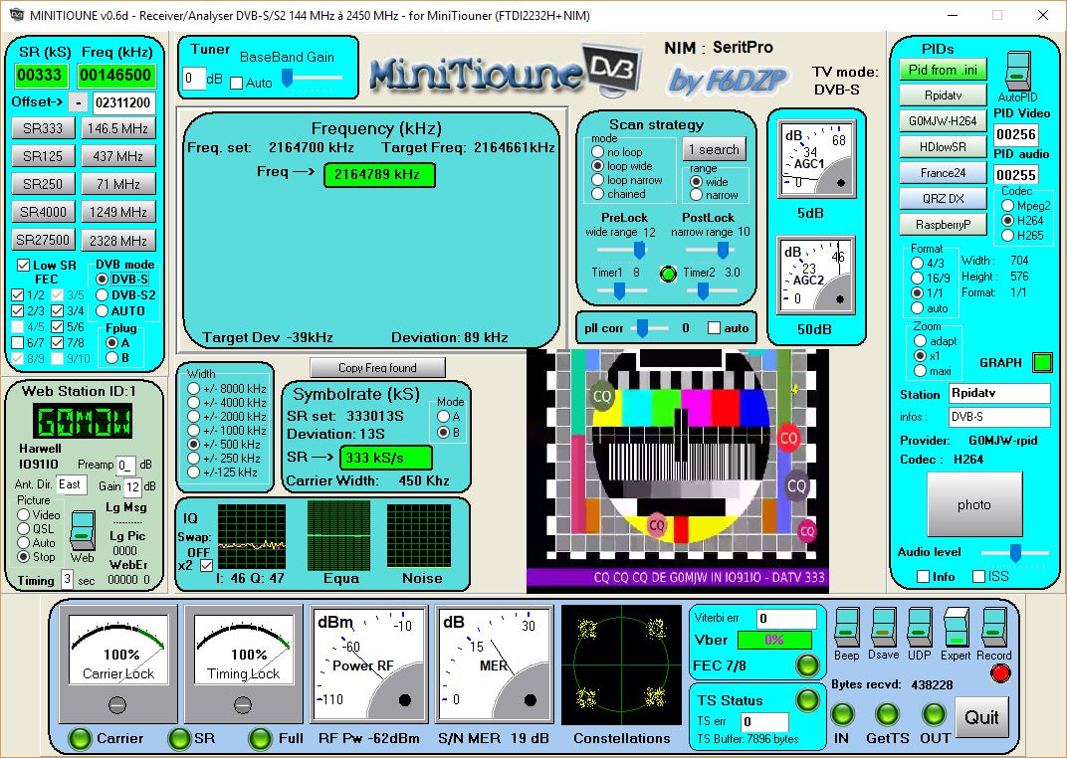This screenshot has width=1067, height=758.
Task: Toggle the Dsave rocker switch
Action: coord(883,627)
